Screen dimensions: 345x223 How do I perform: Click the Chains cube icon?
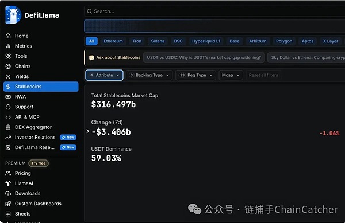coord(8,66)
